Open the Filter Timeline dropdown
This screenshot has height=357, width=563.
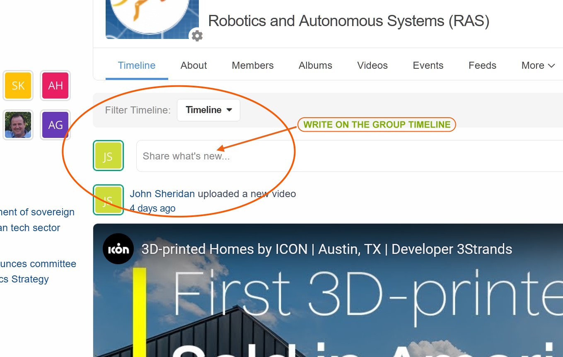pyautogui.click(x=208, y=110)
